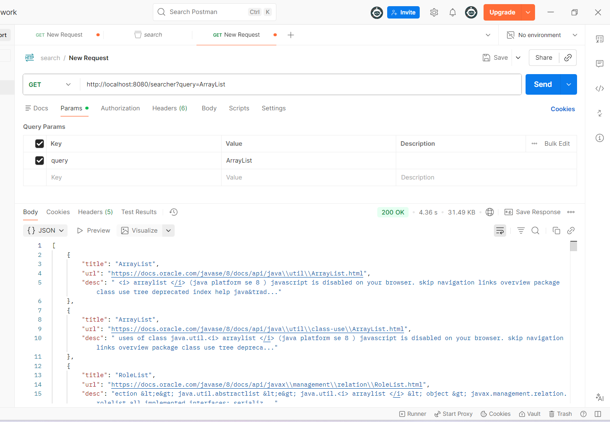Copy response body to clipboard
This screenshot has height=422, width=610.
click(556, 231)
